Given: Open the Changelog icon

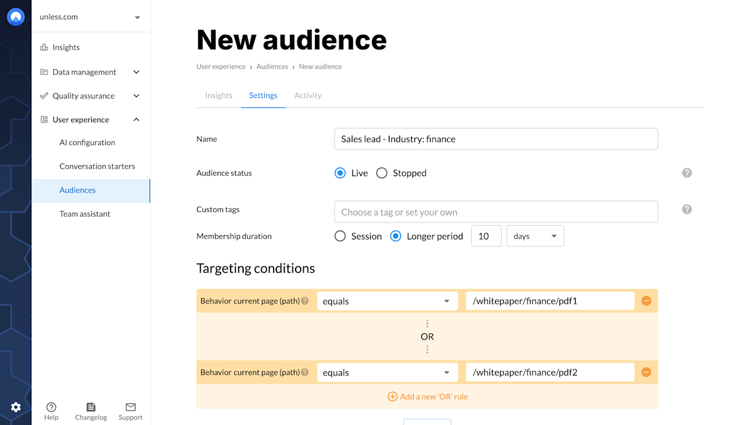Looking at the screenshot, I should tap(91, 407).
